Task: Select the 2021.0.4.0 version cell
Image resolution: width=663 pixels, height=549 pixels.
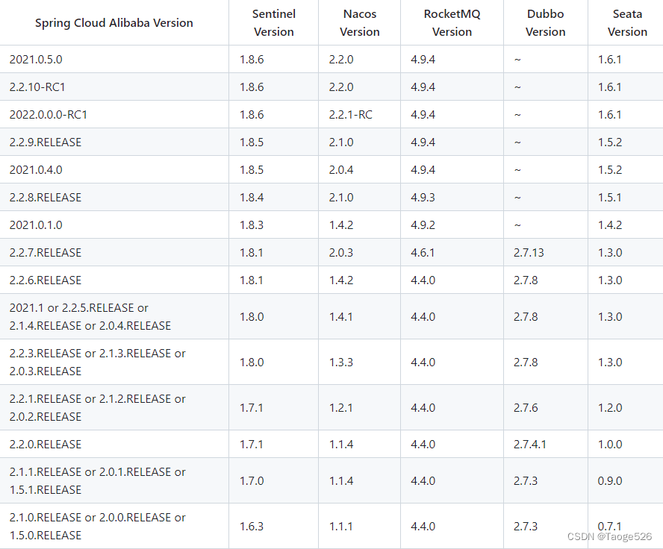Action: [x=36, y=170]
